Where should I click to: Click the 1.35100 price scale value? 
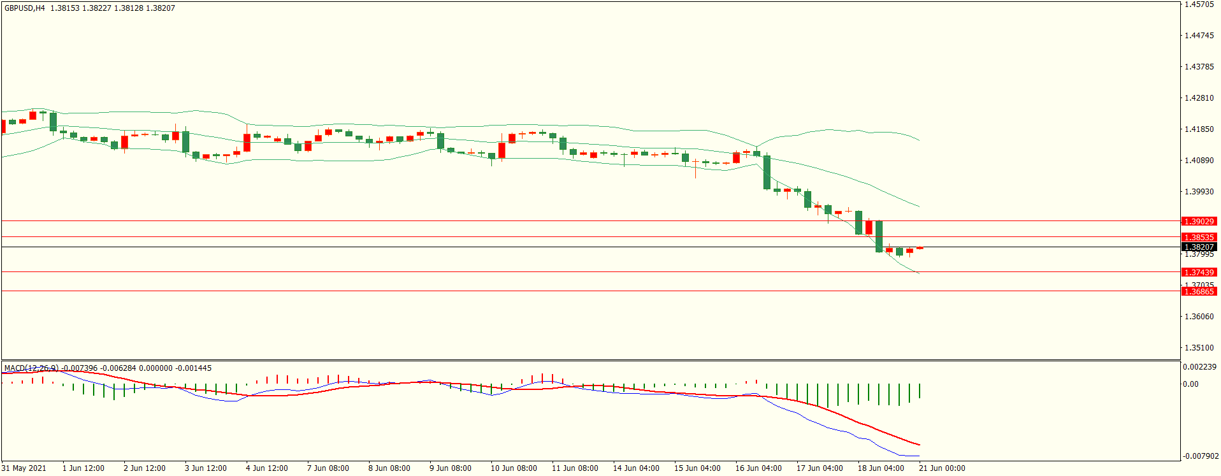point(1199,348)
